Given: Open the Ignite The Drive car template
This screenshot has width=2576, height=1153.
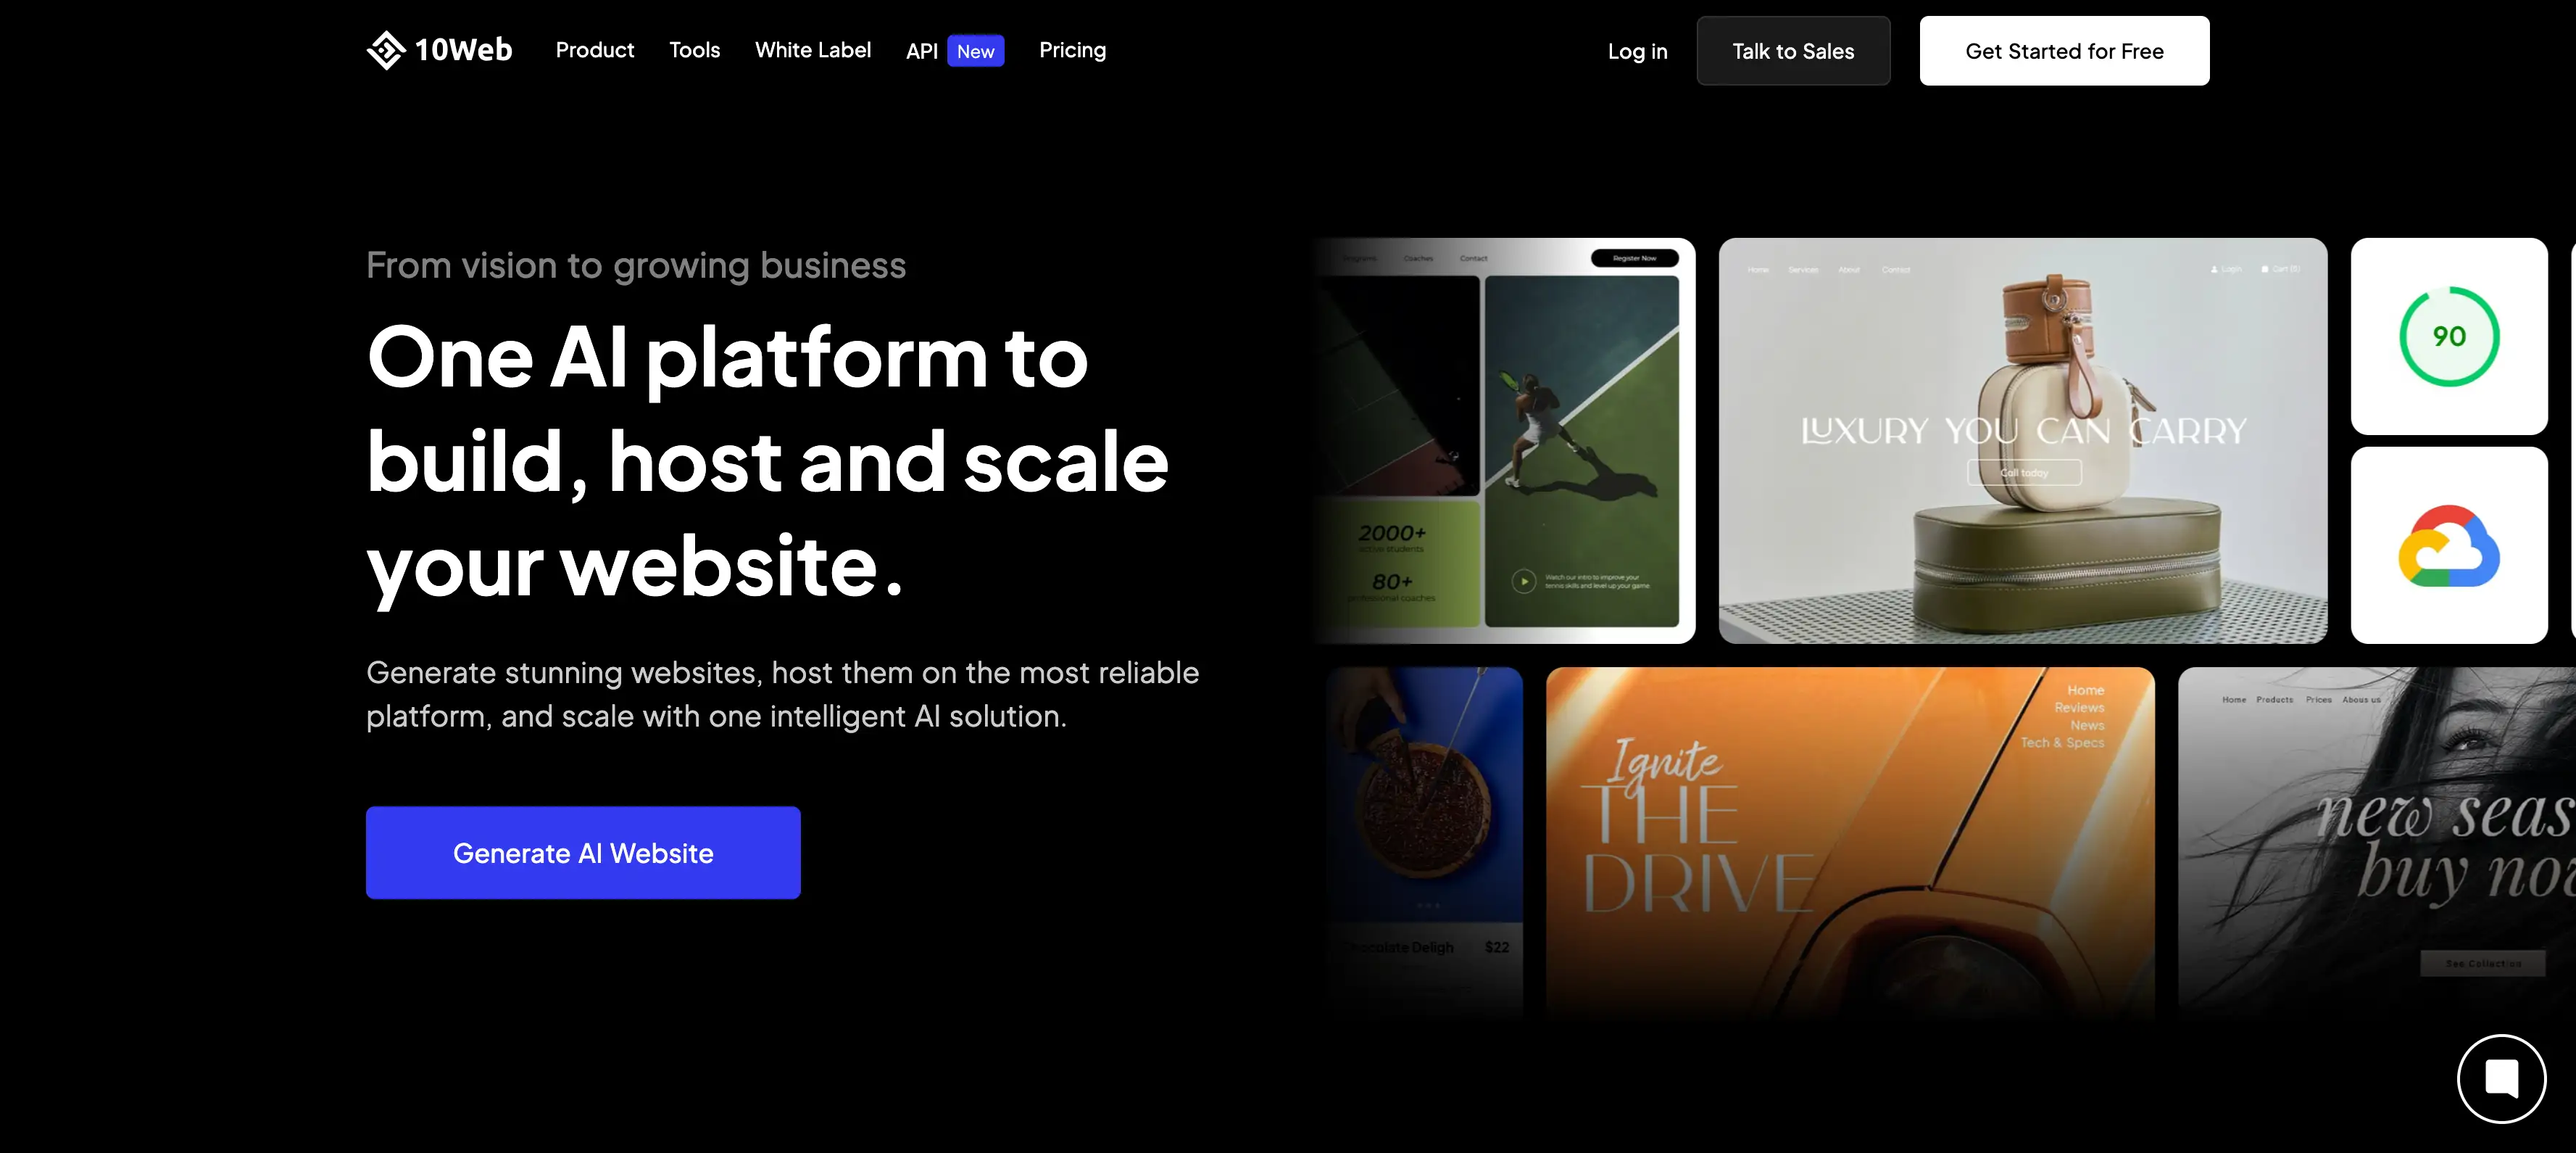Looking at the screenshot, I should (x=1850, y=843).
